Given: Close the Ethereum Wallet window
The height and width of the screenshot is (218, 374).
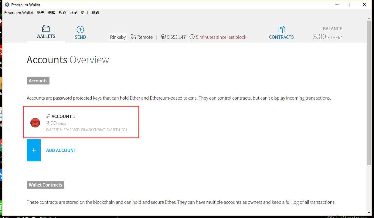Looking at the screenshot, I should (x=365, y=5).
